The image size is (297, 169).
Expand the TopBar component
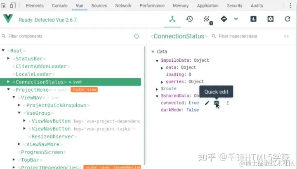[14, 160]
